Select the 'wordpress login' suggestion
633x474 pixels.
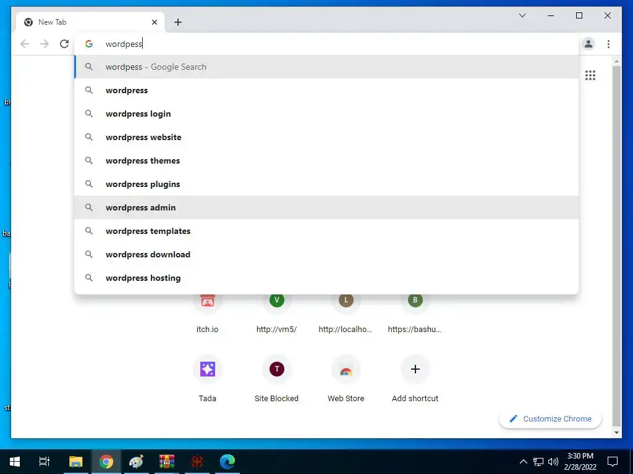[x=326, y=114]
